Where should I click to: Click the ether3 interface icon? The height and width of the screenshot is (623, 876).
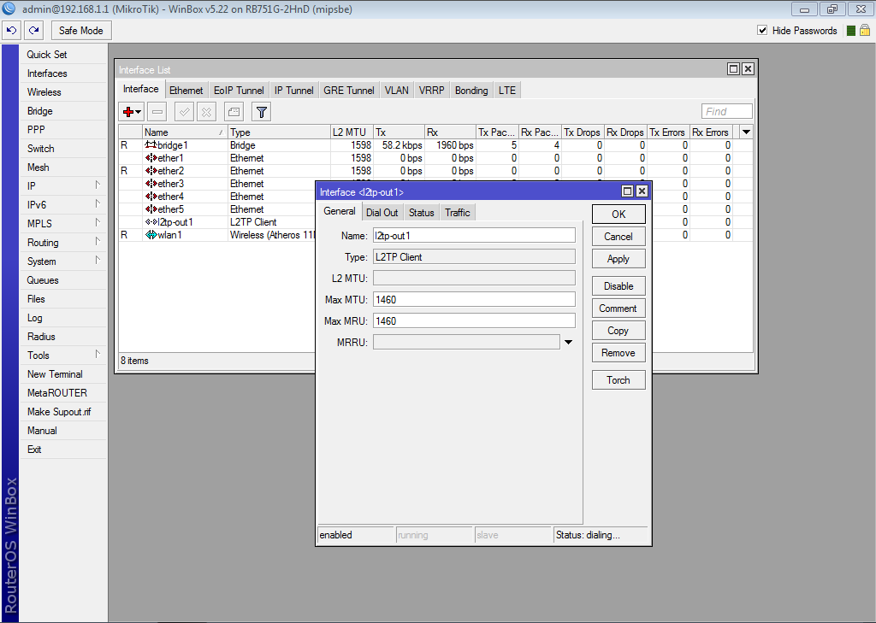tap(151, 184)
